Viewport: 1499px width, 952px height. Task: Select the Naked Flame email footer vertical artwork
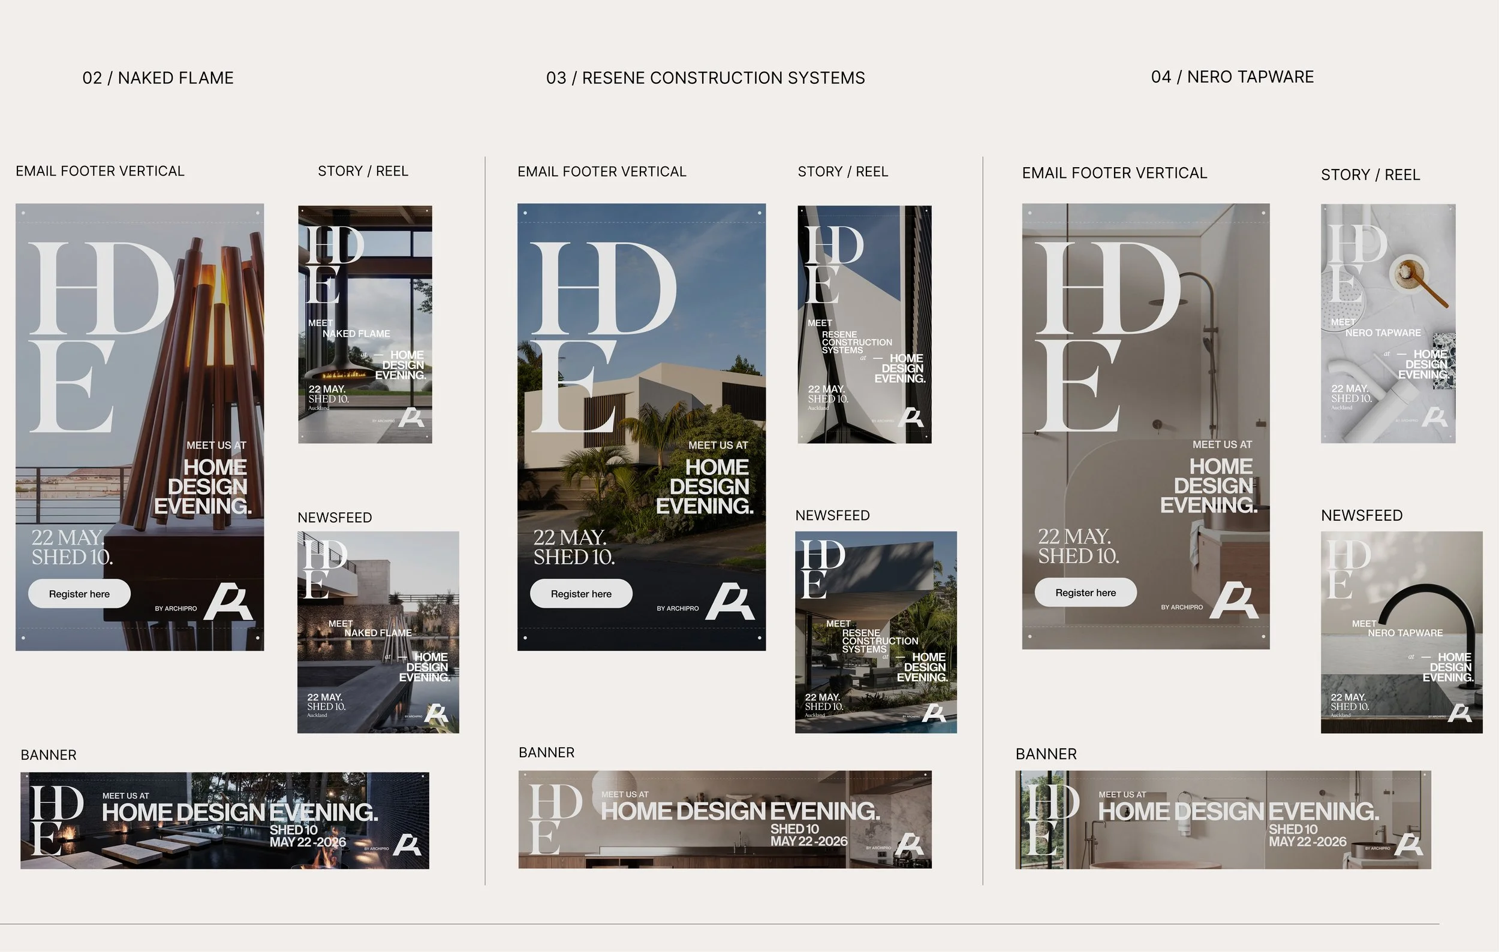point(140,427)
